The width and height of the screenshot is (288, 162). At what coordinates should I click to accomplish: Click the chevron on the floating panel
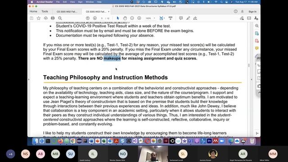coord(259,93)
